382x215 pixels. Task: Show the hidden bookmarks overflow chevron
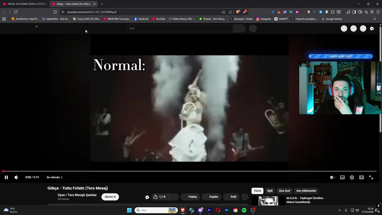tap(375, 19)
